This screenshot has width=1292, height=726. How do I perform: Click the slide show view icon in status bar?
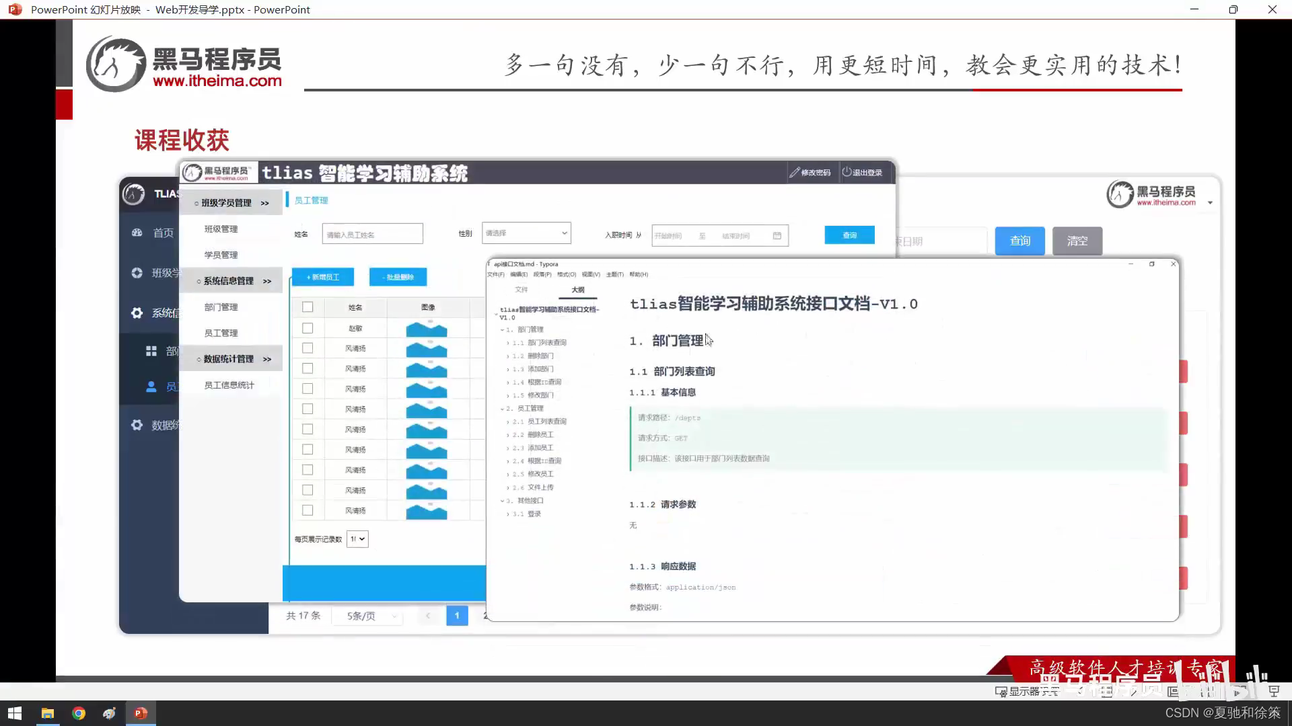coord(1274,691)
